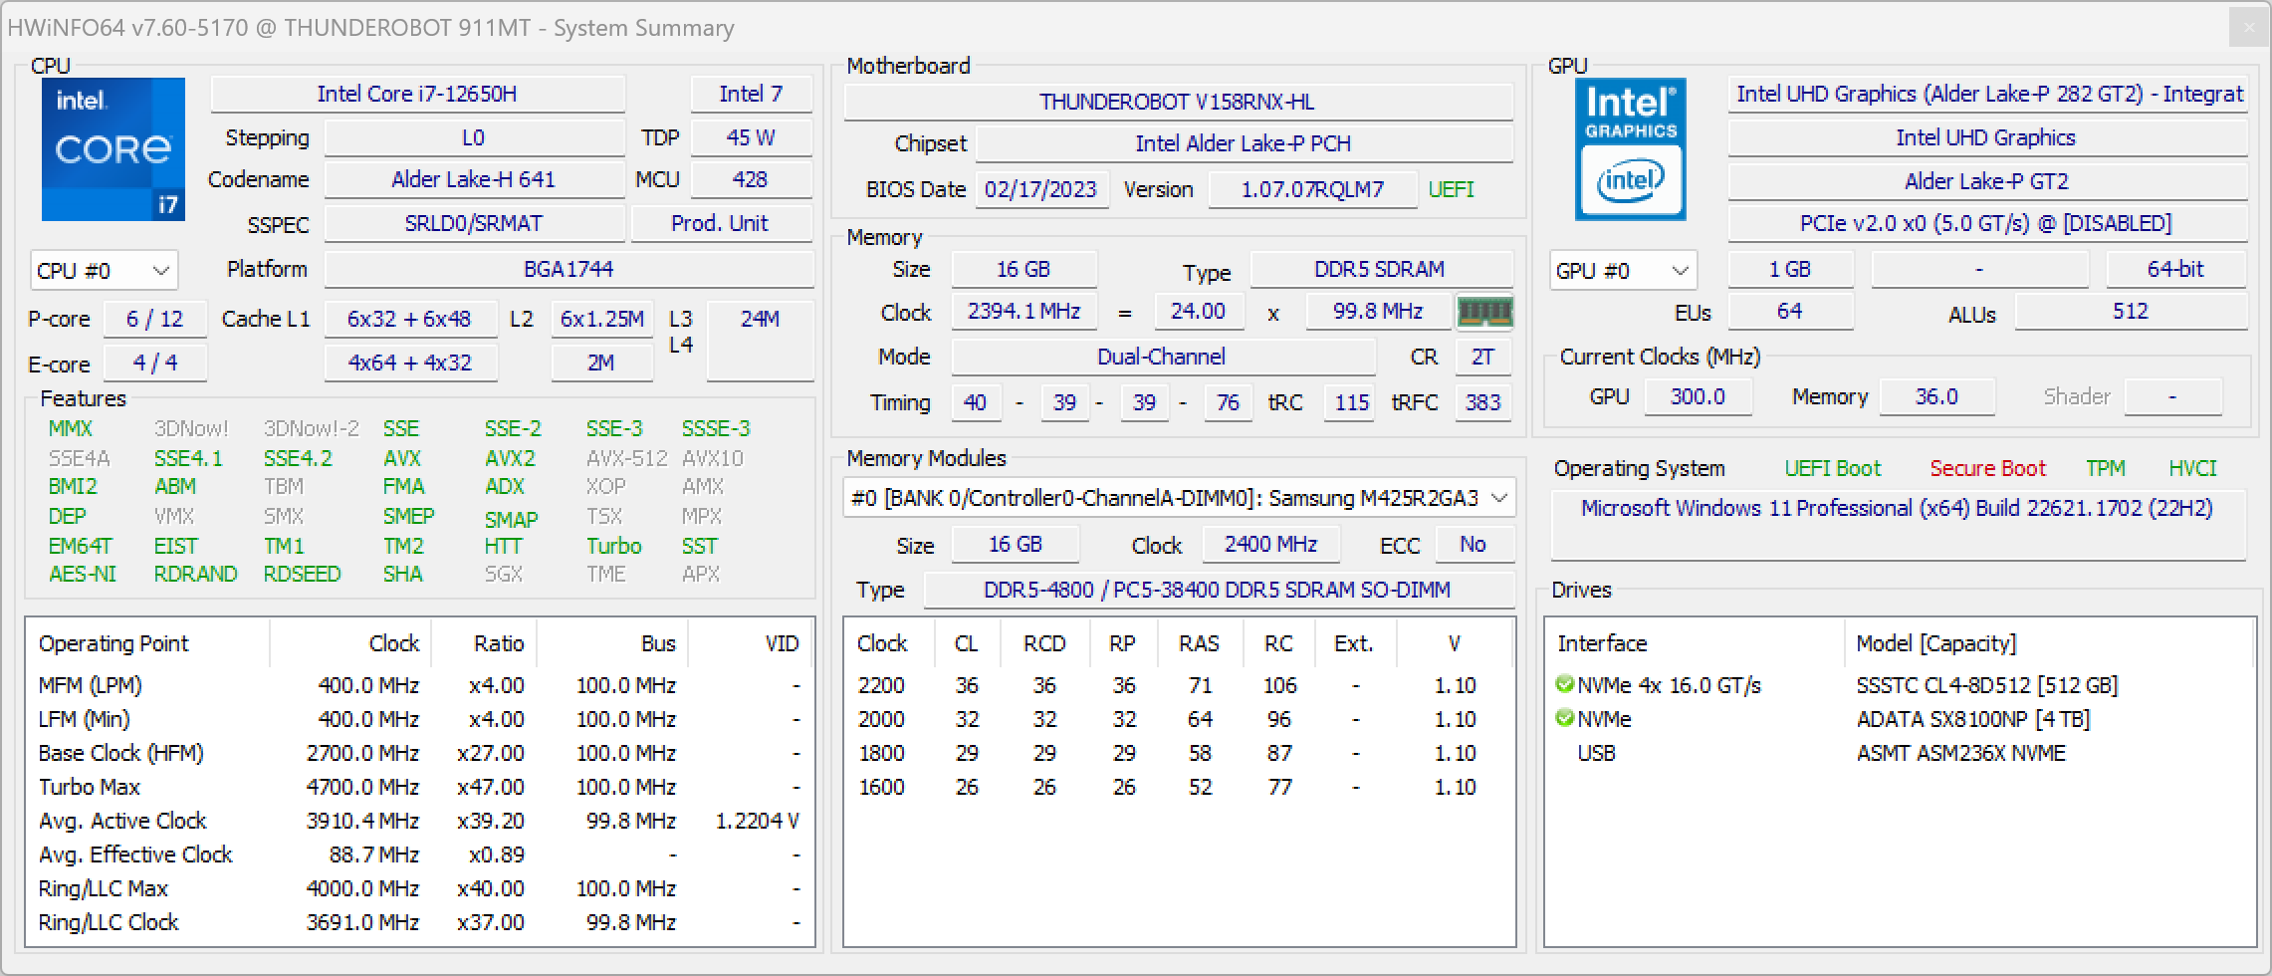Click the green memory module chip icon
The image size is (2272, 976).
[x=1484, y=313]
